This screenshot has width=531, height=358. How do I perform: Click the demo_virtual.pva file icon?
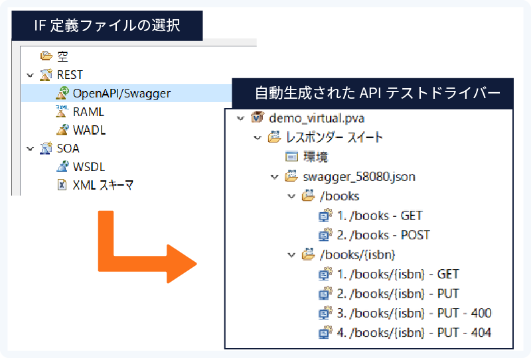coord(258,118)
